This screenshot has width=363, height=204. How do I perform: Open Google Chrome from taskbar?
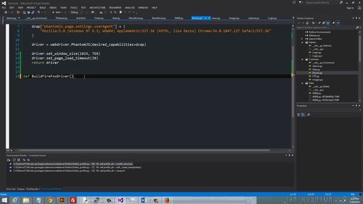[x=49, y=200]
